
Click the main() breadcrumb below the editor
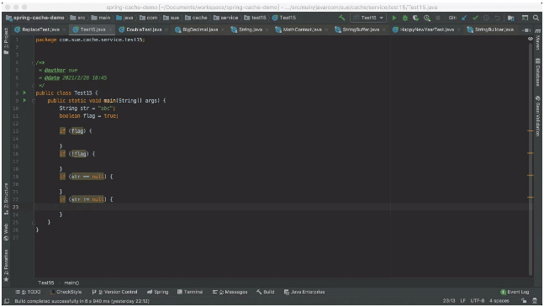[71, 283]
